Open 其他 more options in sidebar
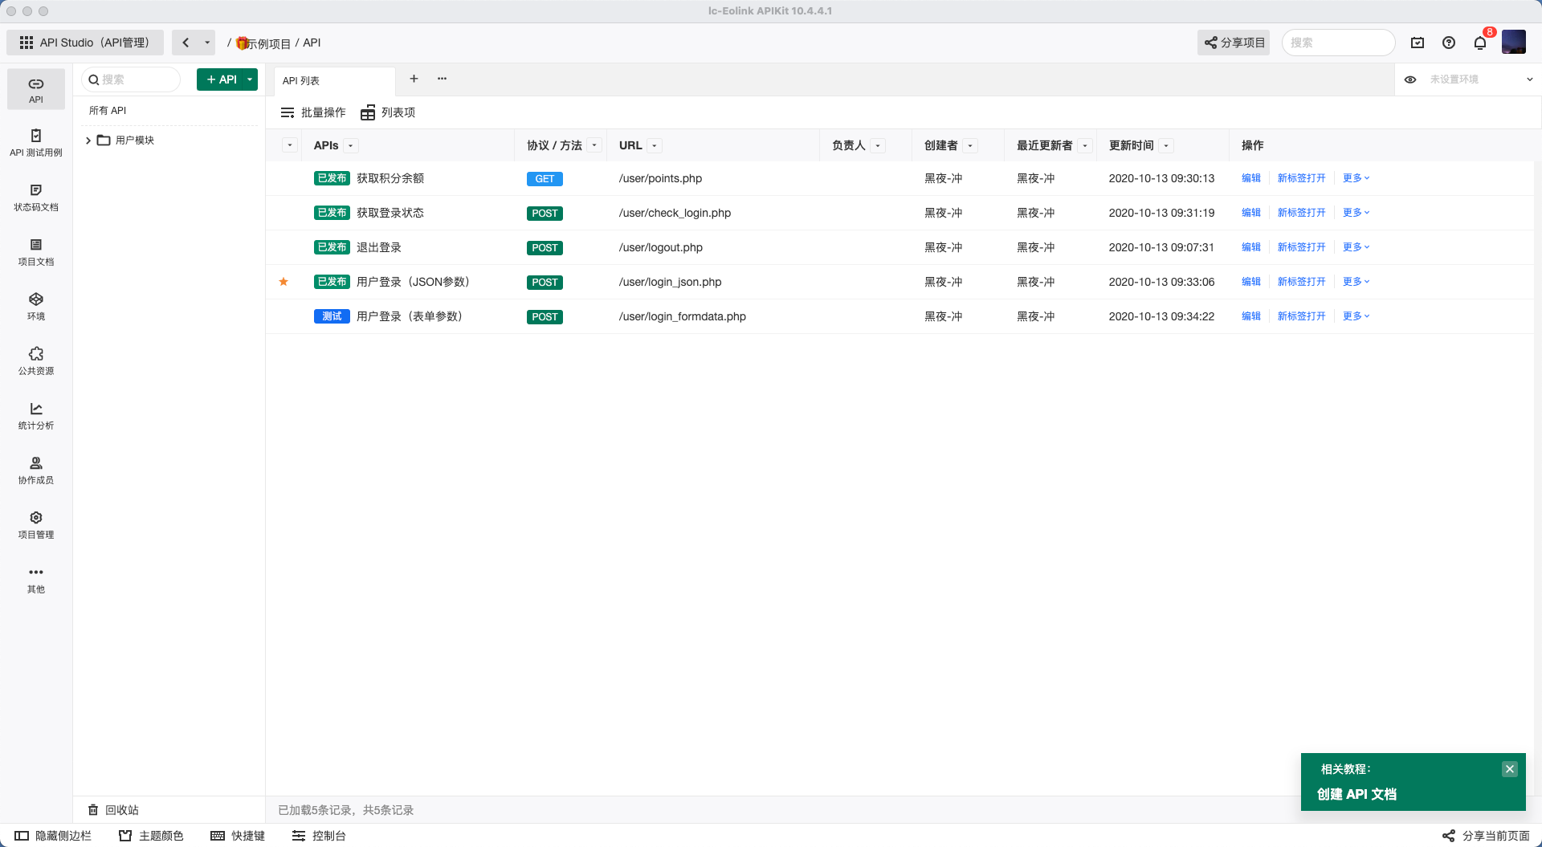 36,580
